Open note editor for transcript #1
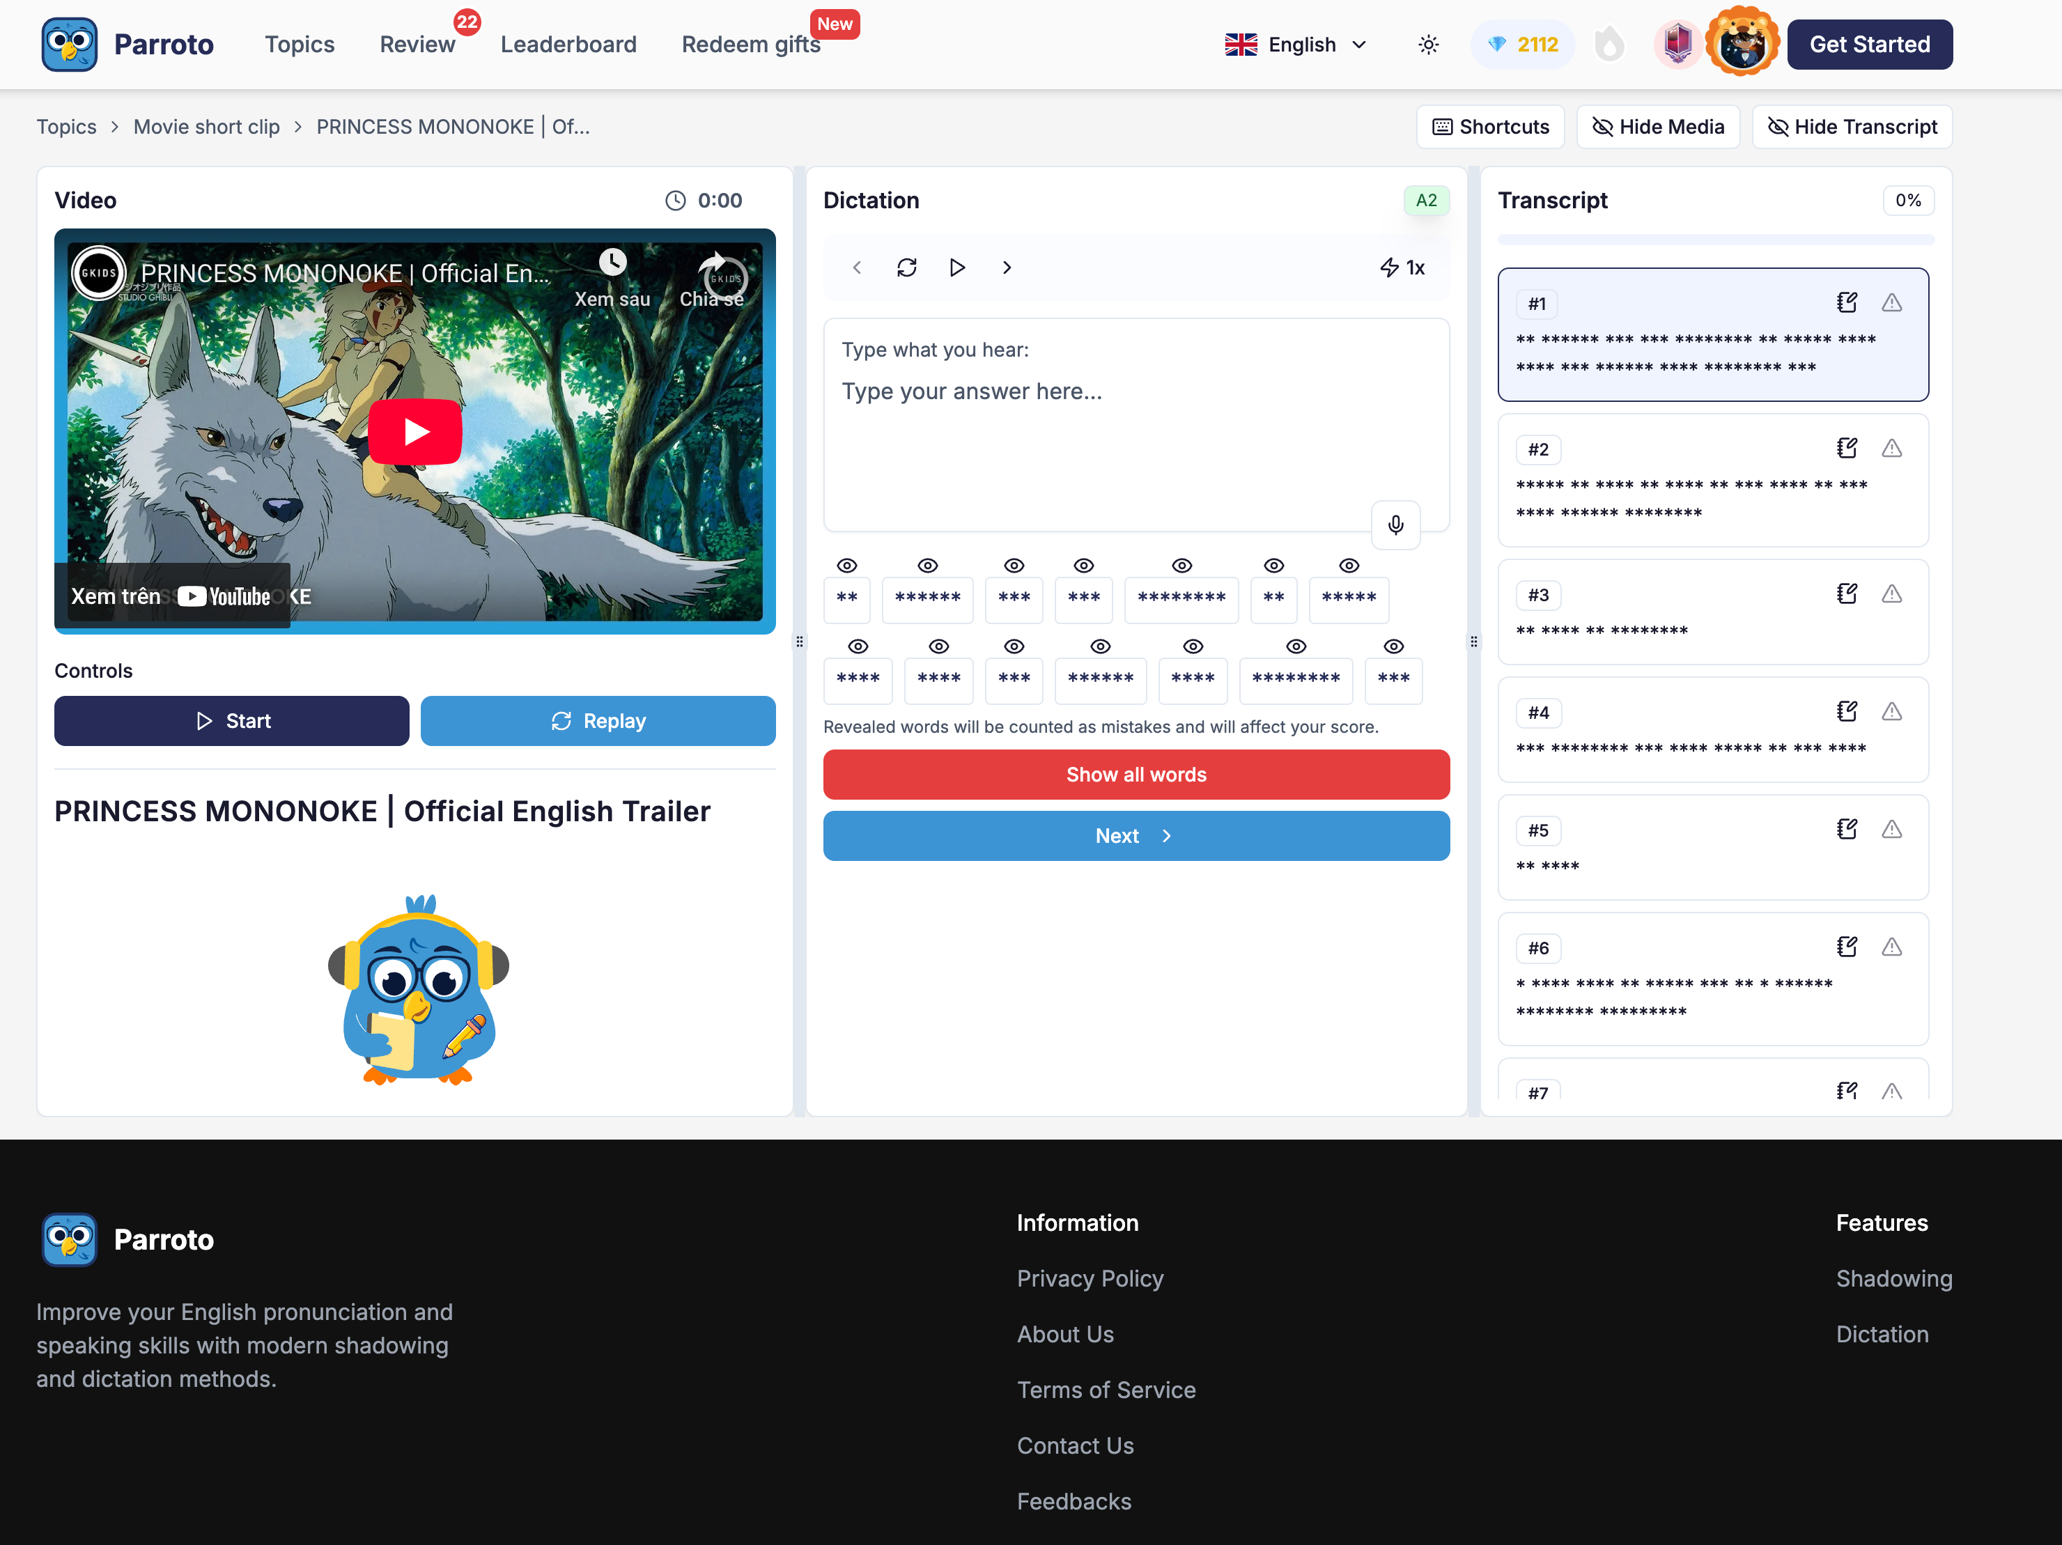Image resolution: width=2062 pixels, height=1545 pixels. pyautogui.click(x=1847, y=303)
